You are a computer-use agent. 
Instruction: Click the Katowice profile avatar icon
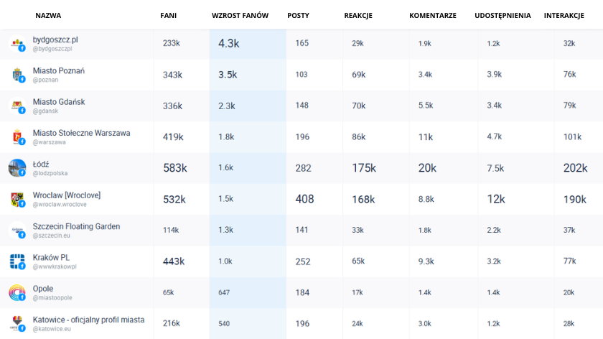click(x=17, y=324)
